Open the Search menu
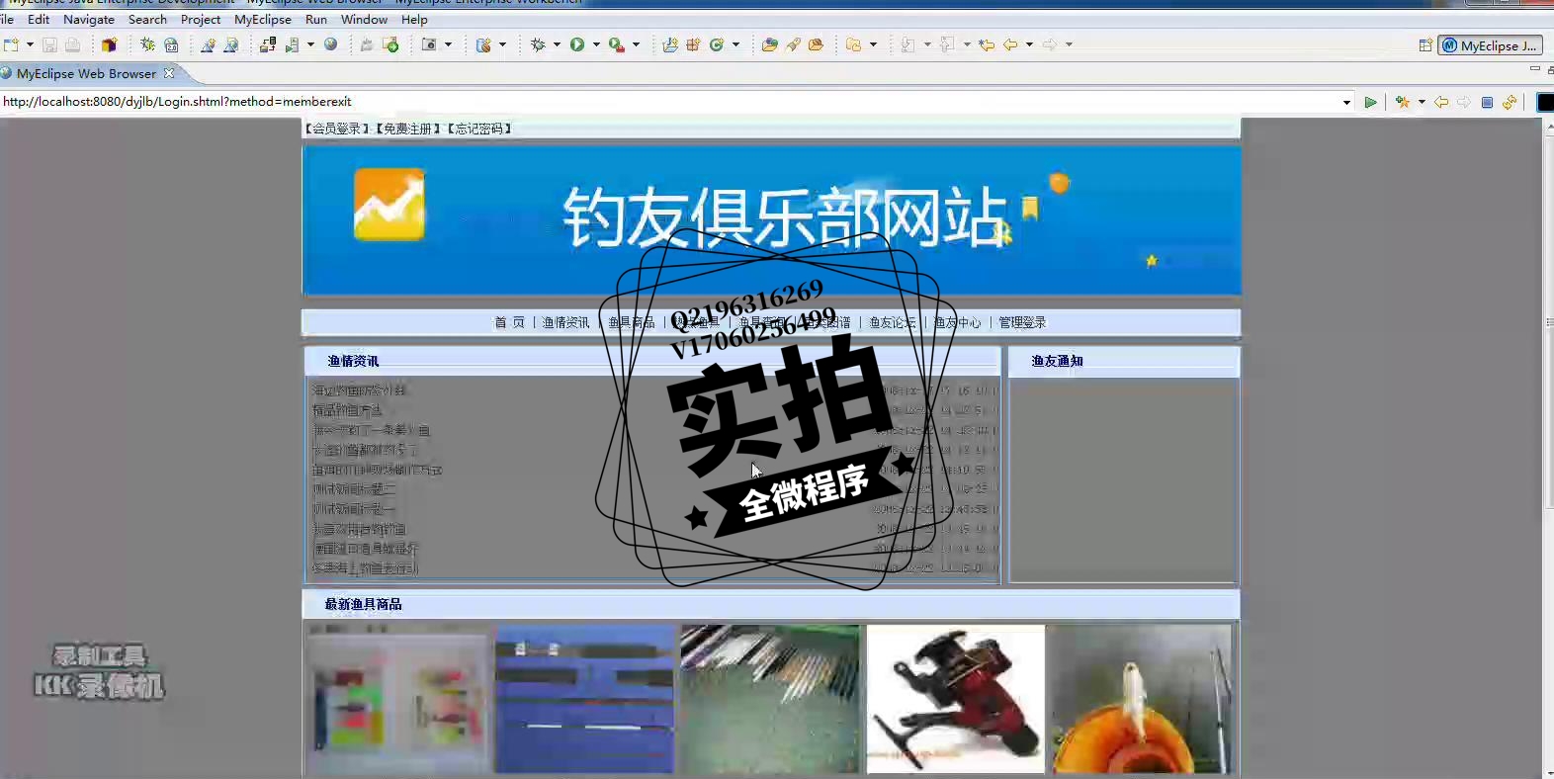 147,19
